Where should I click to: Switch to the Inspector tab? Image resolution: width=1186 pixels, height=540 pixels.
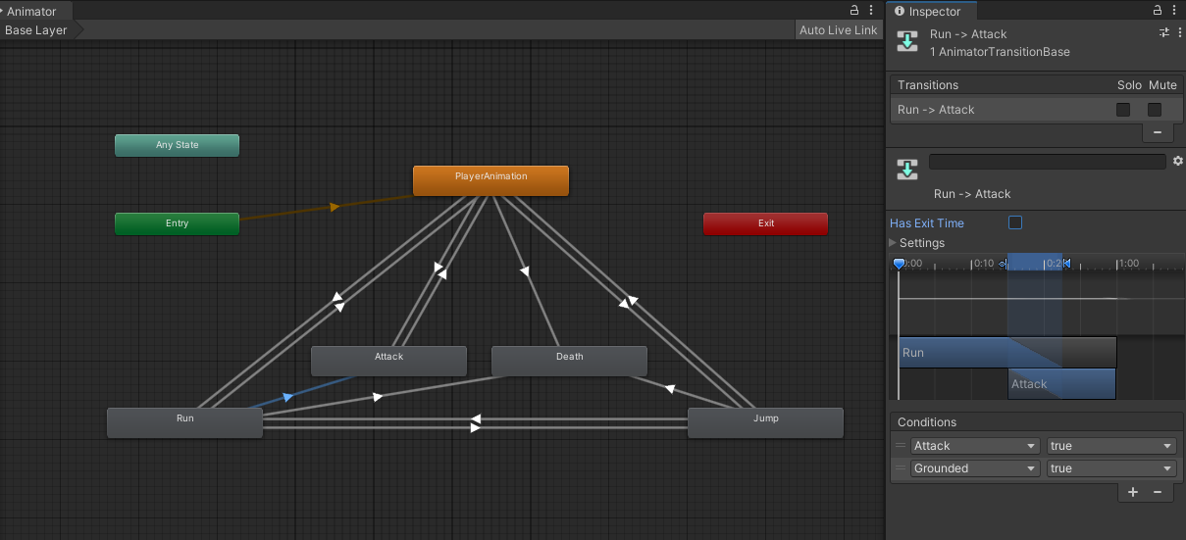pos(928,12)
